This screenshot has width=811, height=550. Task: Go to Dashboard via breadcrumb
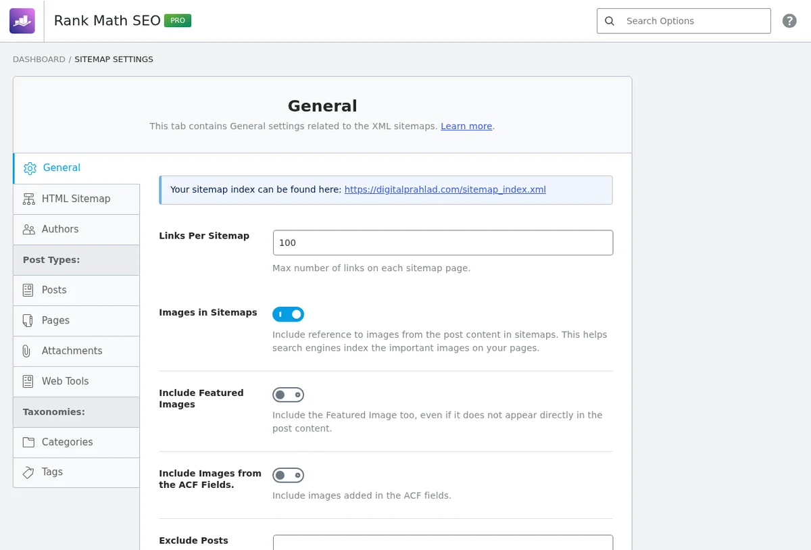pyautogui.click(x=39, y=59)
